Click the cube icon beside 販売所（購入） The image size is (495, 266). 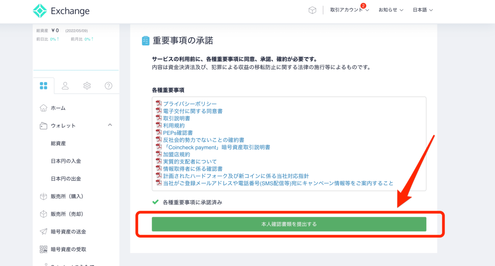(x=43, y=196)
